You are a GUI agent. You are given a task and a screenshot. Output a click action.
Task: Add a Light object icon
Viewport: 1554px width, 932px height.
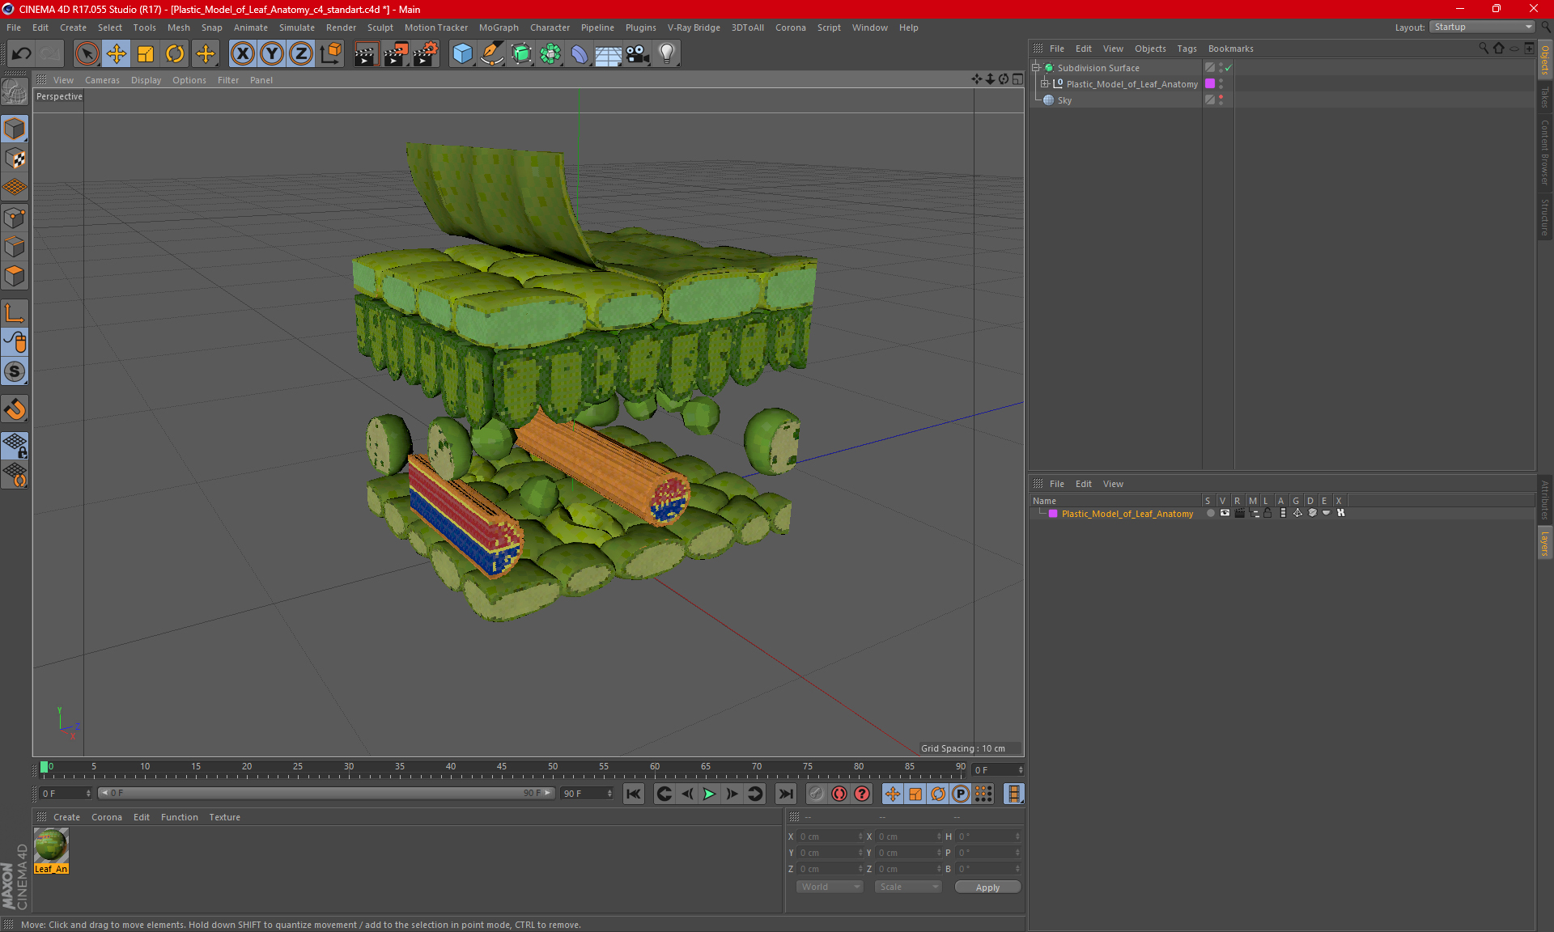667,54
